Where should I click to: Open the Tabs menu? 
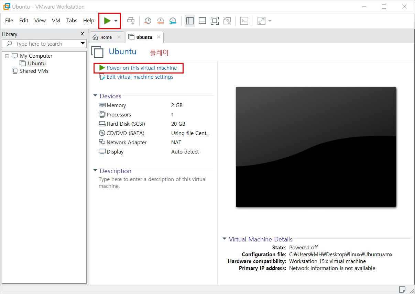pos(72,21)
